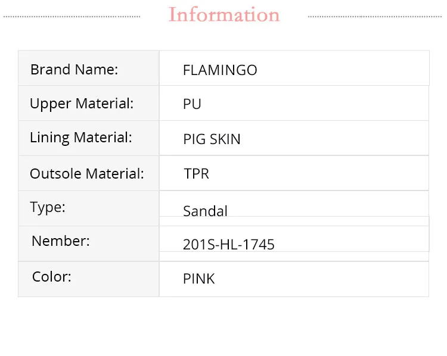Select the PINK color value

click(199, 279)
